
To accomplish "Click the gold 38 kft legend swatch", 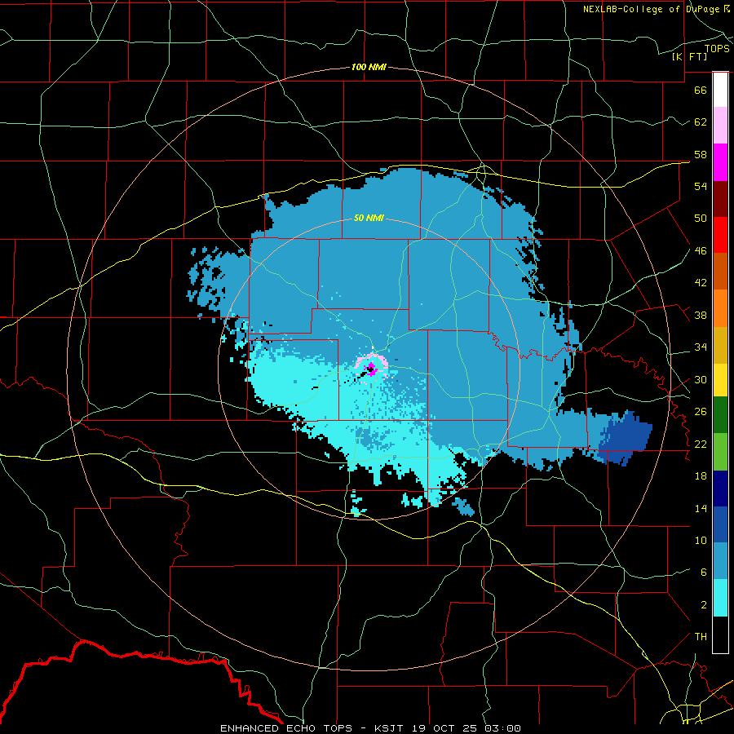I will (x=720, y=344).
